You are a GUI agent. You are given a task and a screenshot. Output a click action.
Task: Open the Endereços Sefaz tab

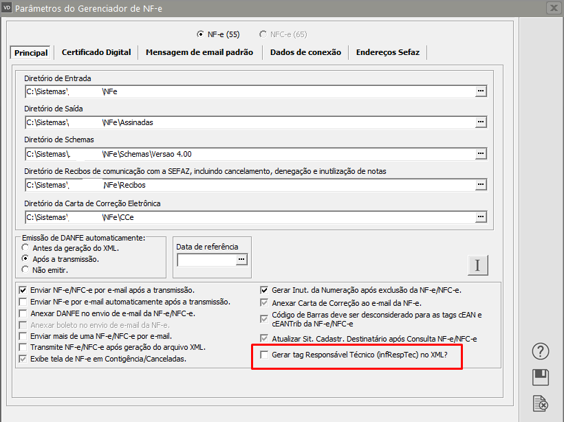[x=388, y=52]
